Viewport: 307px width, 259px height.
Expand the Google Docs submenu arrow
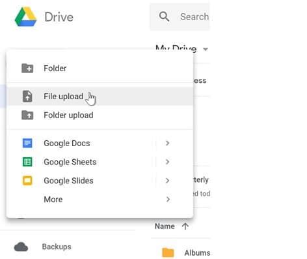click(167, 143)
